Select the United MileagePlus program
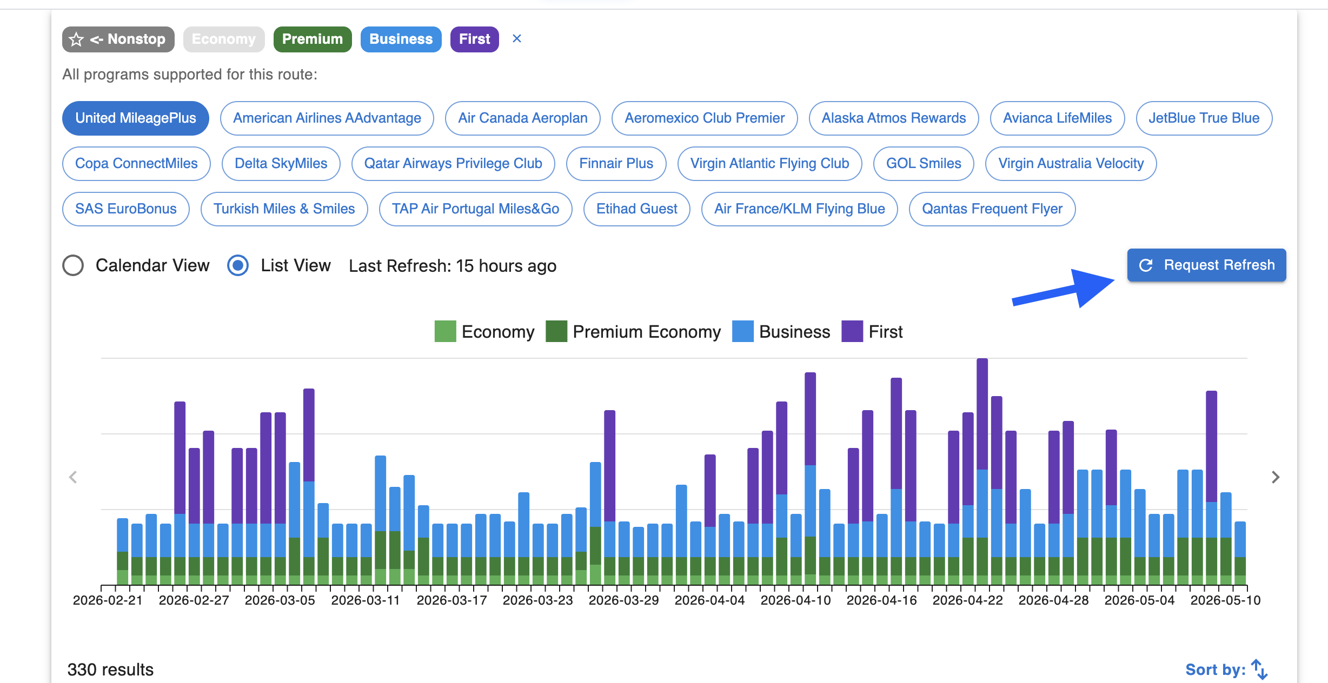Viewport: 1328px width, 683px height. click(136, 118)
